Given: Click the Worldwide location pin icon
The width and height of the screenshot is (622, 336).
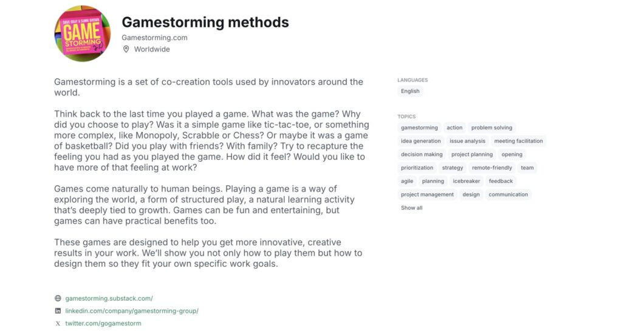Looking at the screenshot, I should click(x=126, y=49).
